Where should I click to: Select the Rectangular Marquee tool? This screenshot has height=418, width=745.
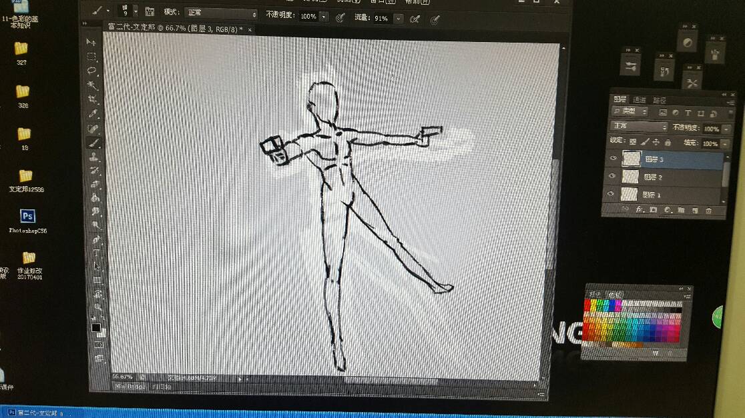point(91,57)
